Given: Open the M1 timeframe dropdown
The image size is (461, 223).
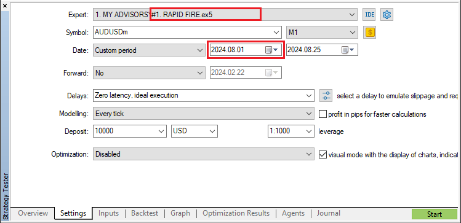Looking at the screenshot, I should tap(323, 33).
